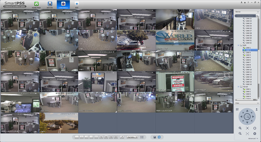Select the Liveview(1) tab
Screen dimensions: 261x142
pyautogui.click(x=63, y=5)
